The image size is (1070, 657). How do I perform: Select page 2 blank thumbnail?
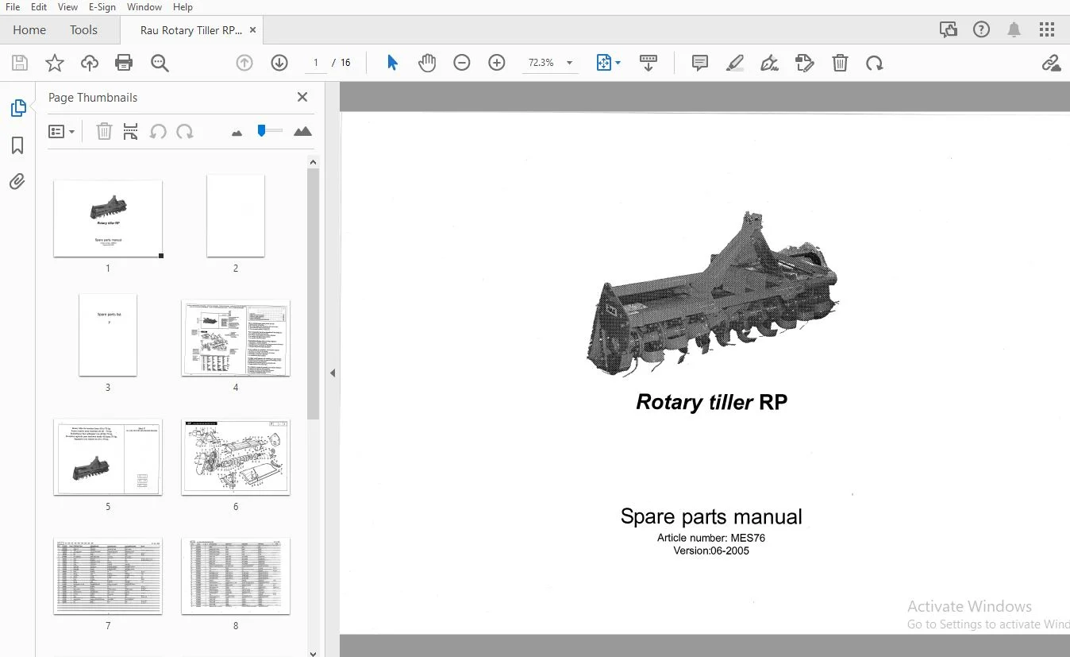(236, 216)
